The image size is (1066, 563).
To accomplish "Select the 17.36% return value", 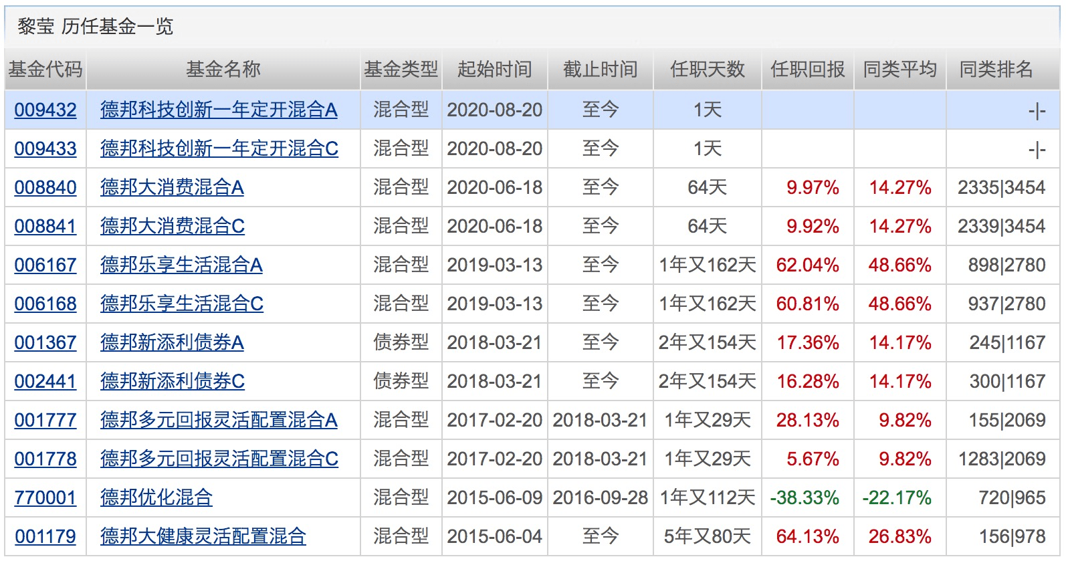I will coord(808,342).
